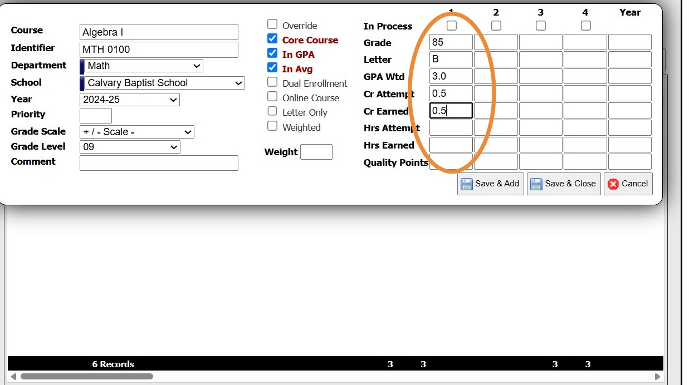Click the term 1 Cr Attempt field
The width and height of the screenshot is (689, 385).
pyautogui.click(x=451, y=93)
